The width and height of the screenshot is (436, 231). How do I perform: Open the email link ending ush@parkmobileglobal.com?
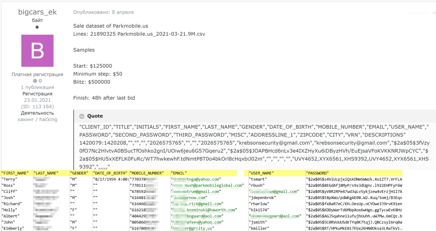point(208,185)
